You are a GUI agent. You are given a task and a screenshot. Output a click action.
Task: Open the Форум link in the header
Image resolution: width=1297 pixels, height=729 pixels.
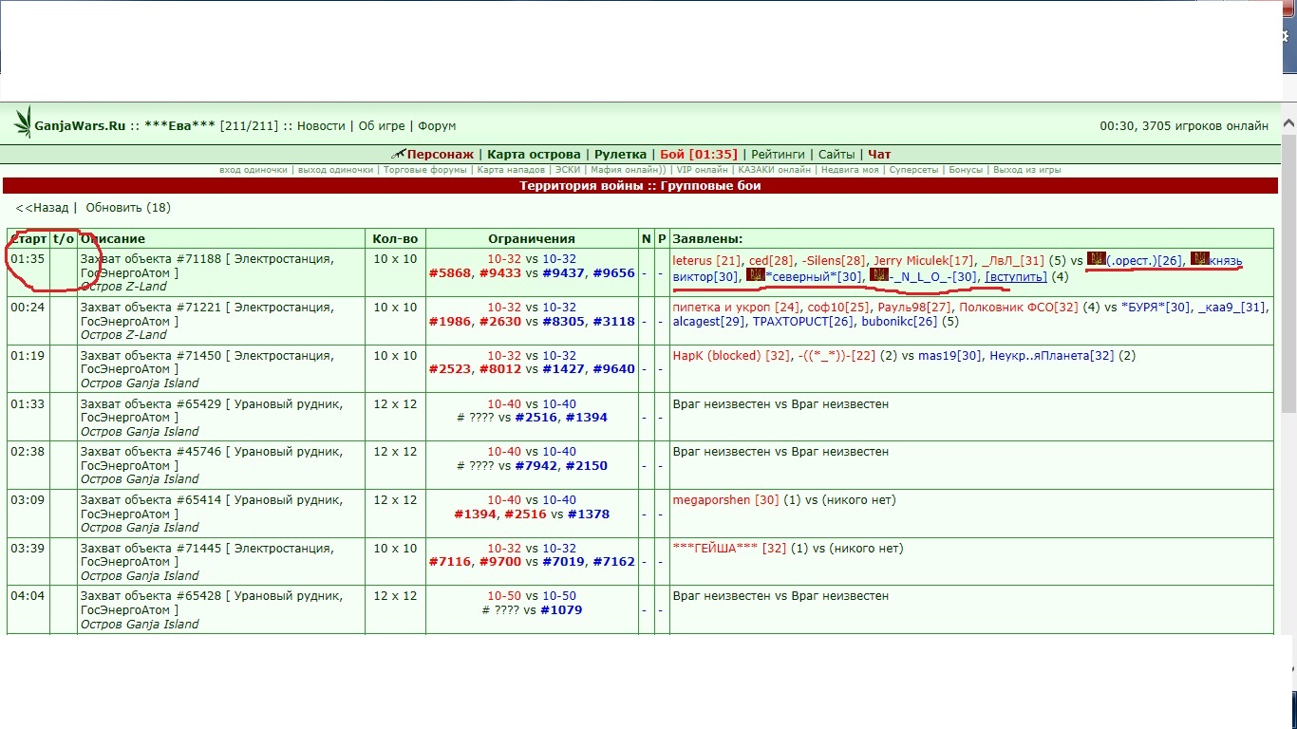437,125
